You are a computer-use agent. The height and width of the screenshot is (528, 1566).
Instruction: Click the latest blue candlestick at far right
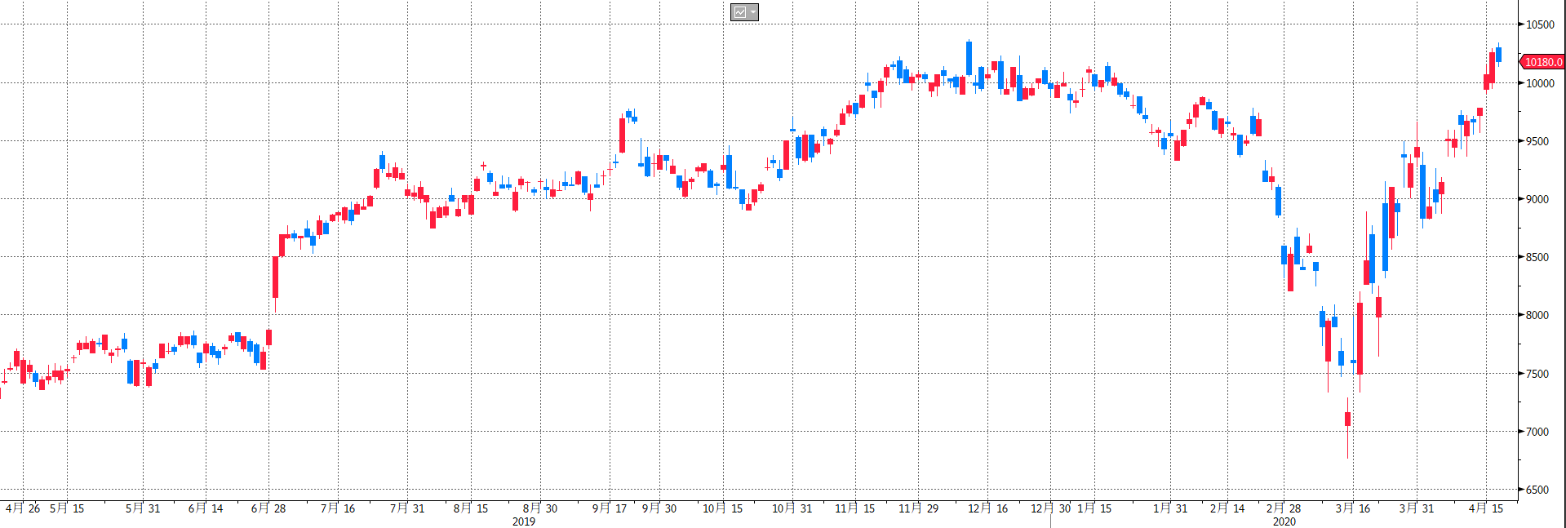click(1498, 55)
